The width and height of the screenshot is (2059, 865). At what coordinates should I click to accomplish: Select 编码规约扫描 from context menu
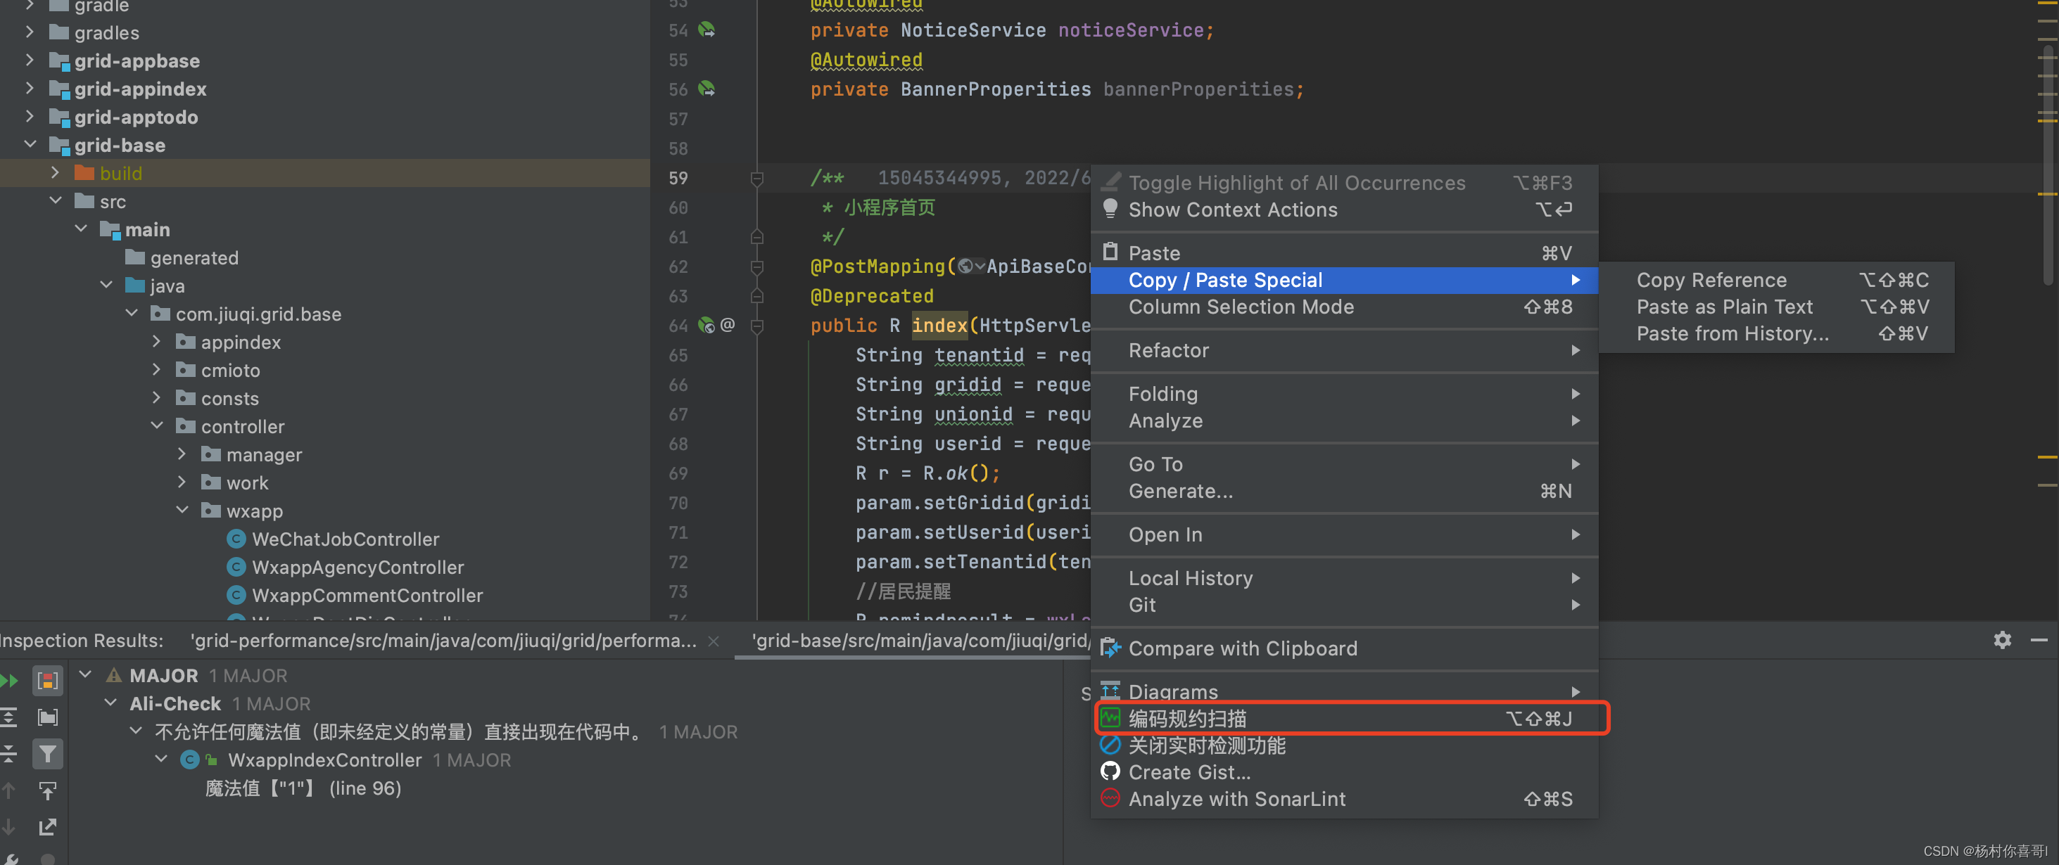pyautogui.click(x=1187, y=719)
